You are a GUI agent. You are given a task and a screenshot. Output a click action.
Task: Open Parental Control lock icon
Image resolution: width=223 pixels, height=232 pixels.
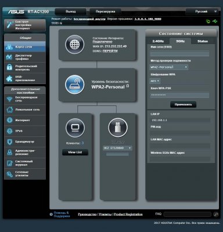pos(9,68)
